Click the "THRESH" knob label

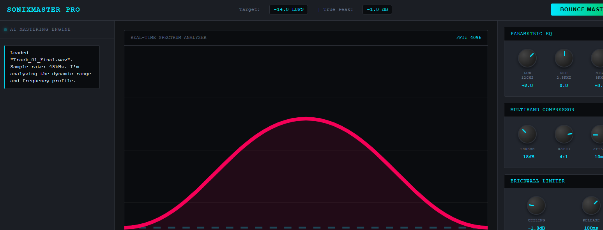[x=527, y=149]
